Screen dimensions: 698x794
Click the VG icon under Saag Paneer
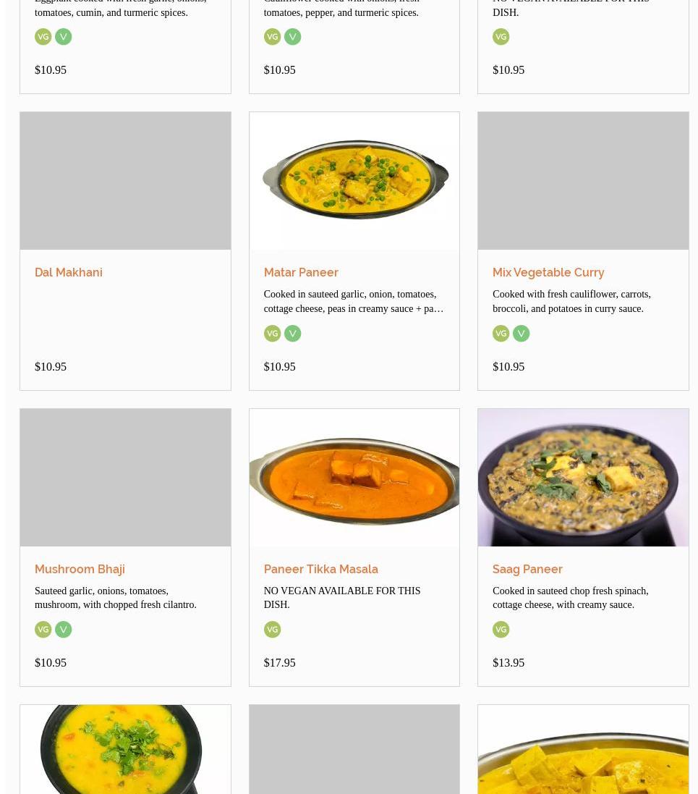point(501,630)
